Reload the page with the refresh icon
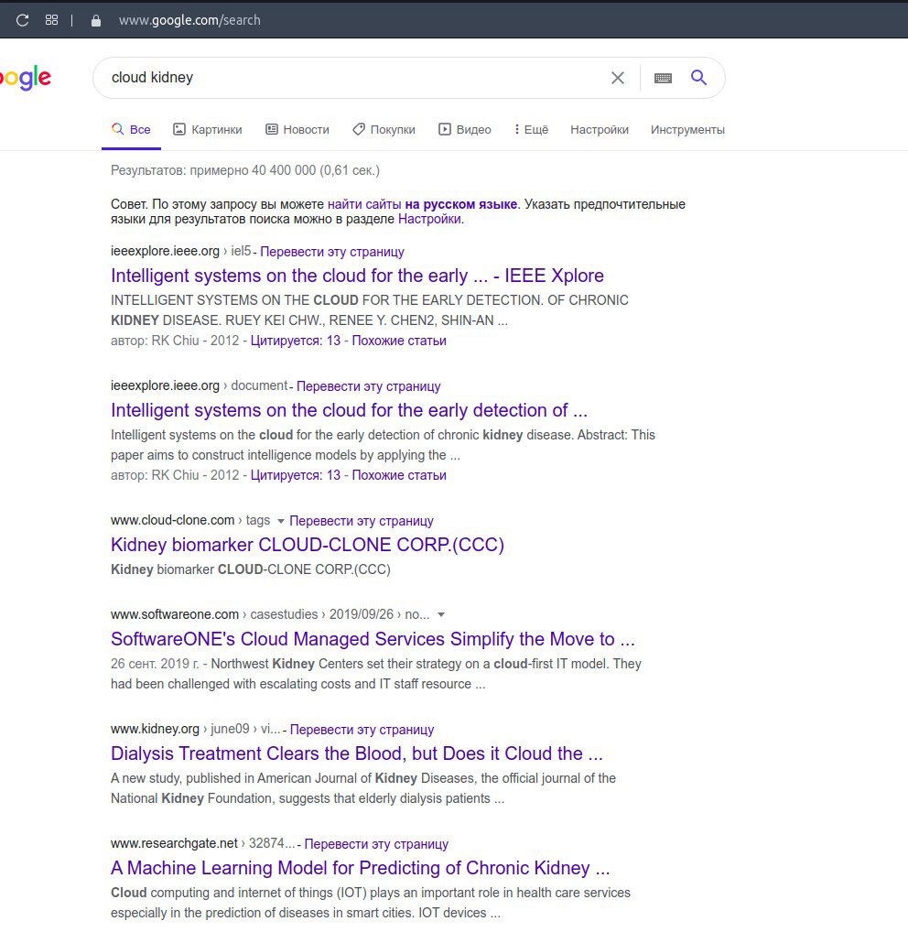Viewport: 908px width, 932px height. 23,20
